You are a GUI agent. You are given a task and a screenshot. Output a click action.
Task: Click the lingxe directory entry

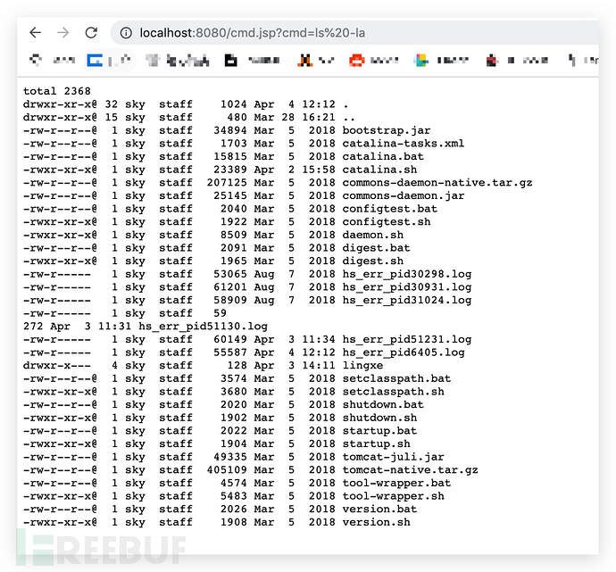click(362, 366)
